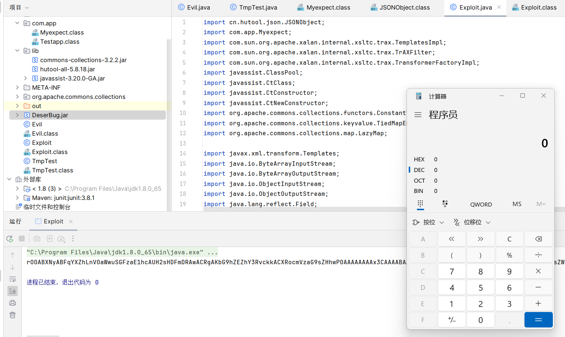Select the bit toggling keypad icon
The width and height of the screenshot is (565, 337).
[x=445, y=204]
